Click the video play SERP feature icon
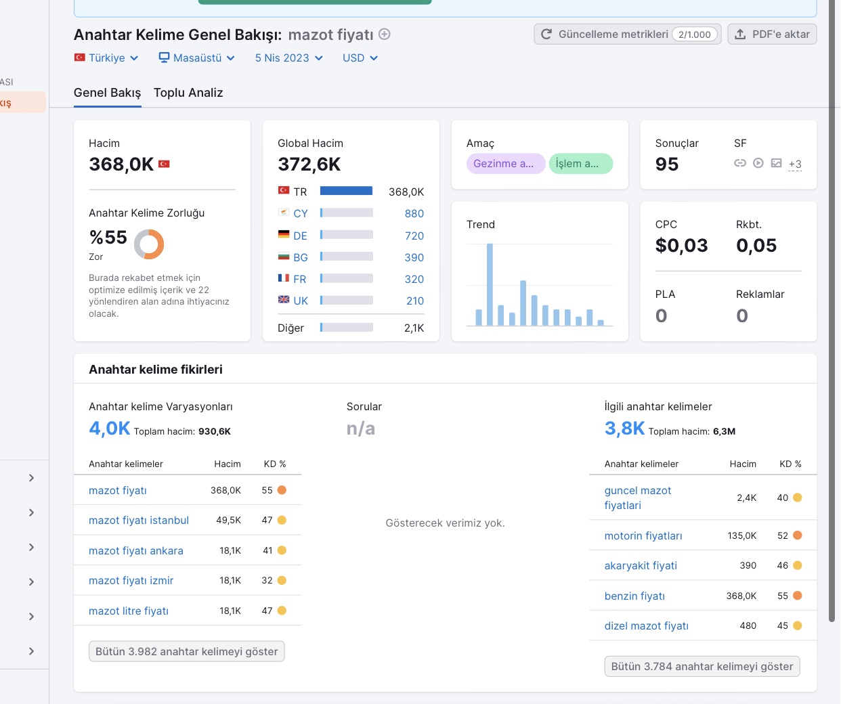Image resolution: width=841 pixels, height=704 pixels. pos(758,163)
